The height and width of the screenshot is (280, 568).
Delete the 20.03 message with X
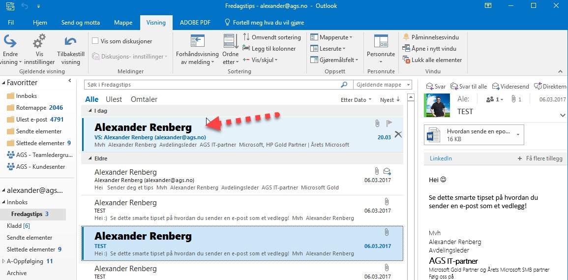click(398, 134)
